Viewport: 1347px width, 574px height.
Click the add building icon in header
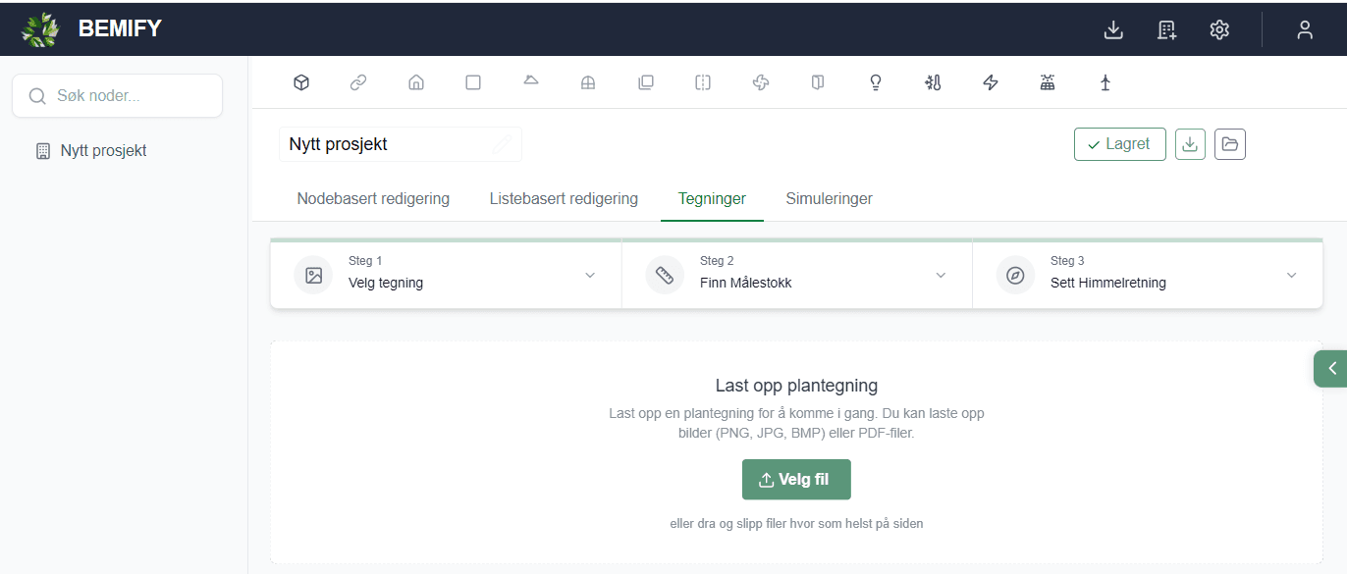(x=1166, y=29)
